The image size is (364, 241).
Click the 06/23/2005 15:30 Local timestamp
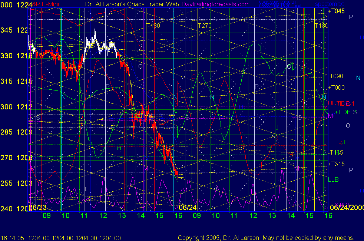point(280,6)
